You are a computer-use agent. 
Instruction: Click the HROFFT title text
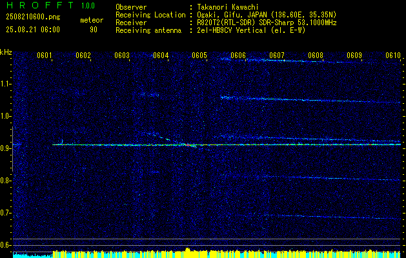pos(40,5)
